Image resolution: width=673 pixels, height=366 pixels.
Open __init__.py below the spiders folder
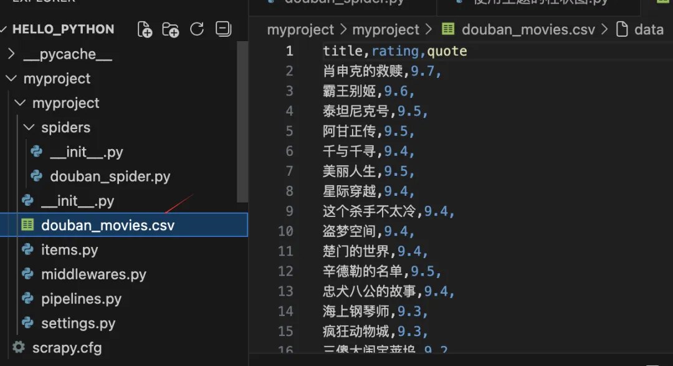77,201
